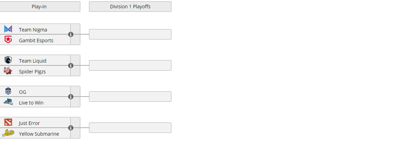Click the Gambit Esports team name
Viewport: 404px width, 145px height.
click(x=36, y=40)
